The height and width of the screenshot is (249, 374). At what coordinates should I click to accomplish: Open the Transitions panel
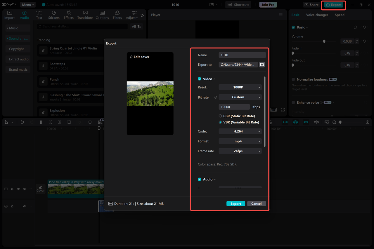point(85,14)
